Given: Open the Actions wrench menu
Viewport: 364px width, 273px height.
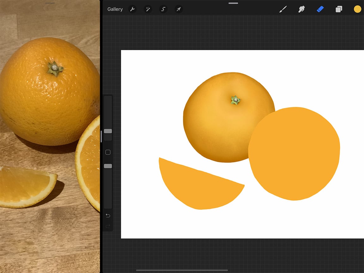Looking at the screenshot, I should 132,9.
